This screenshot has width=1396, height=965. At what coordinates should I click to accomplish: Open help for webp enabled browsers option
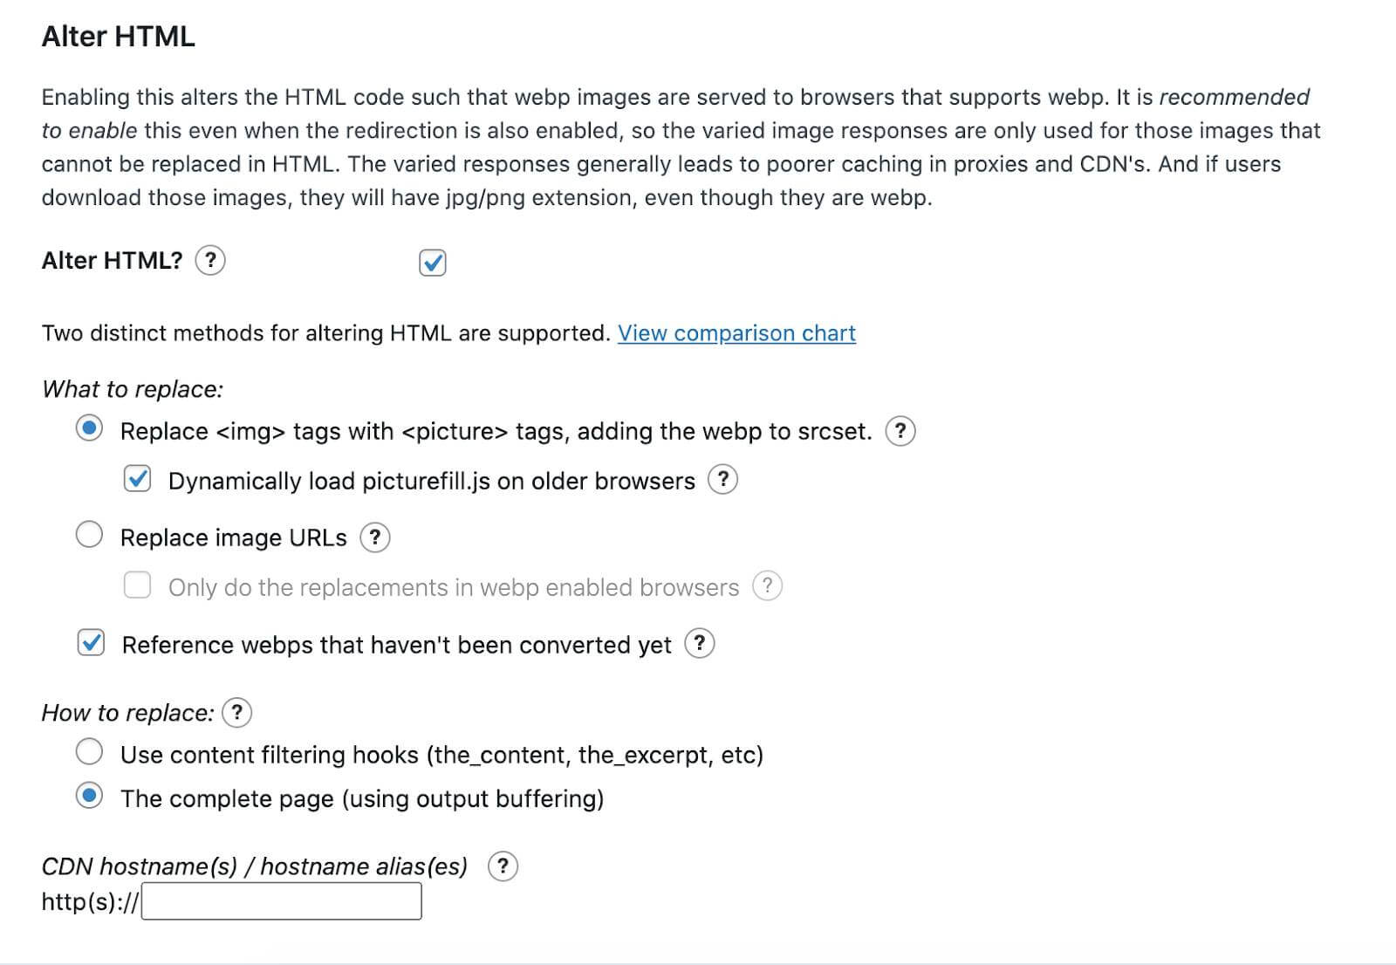[766, 586]
